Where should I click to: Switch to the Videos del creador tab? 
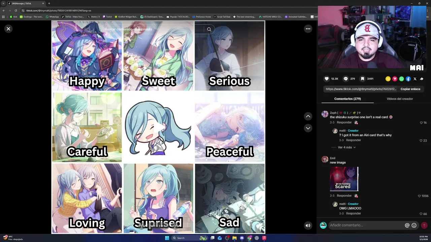pos(400,99)
